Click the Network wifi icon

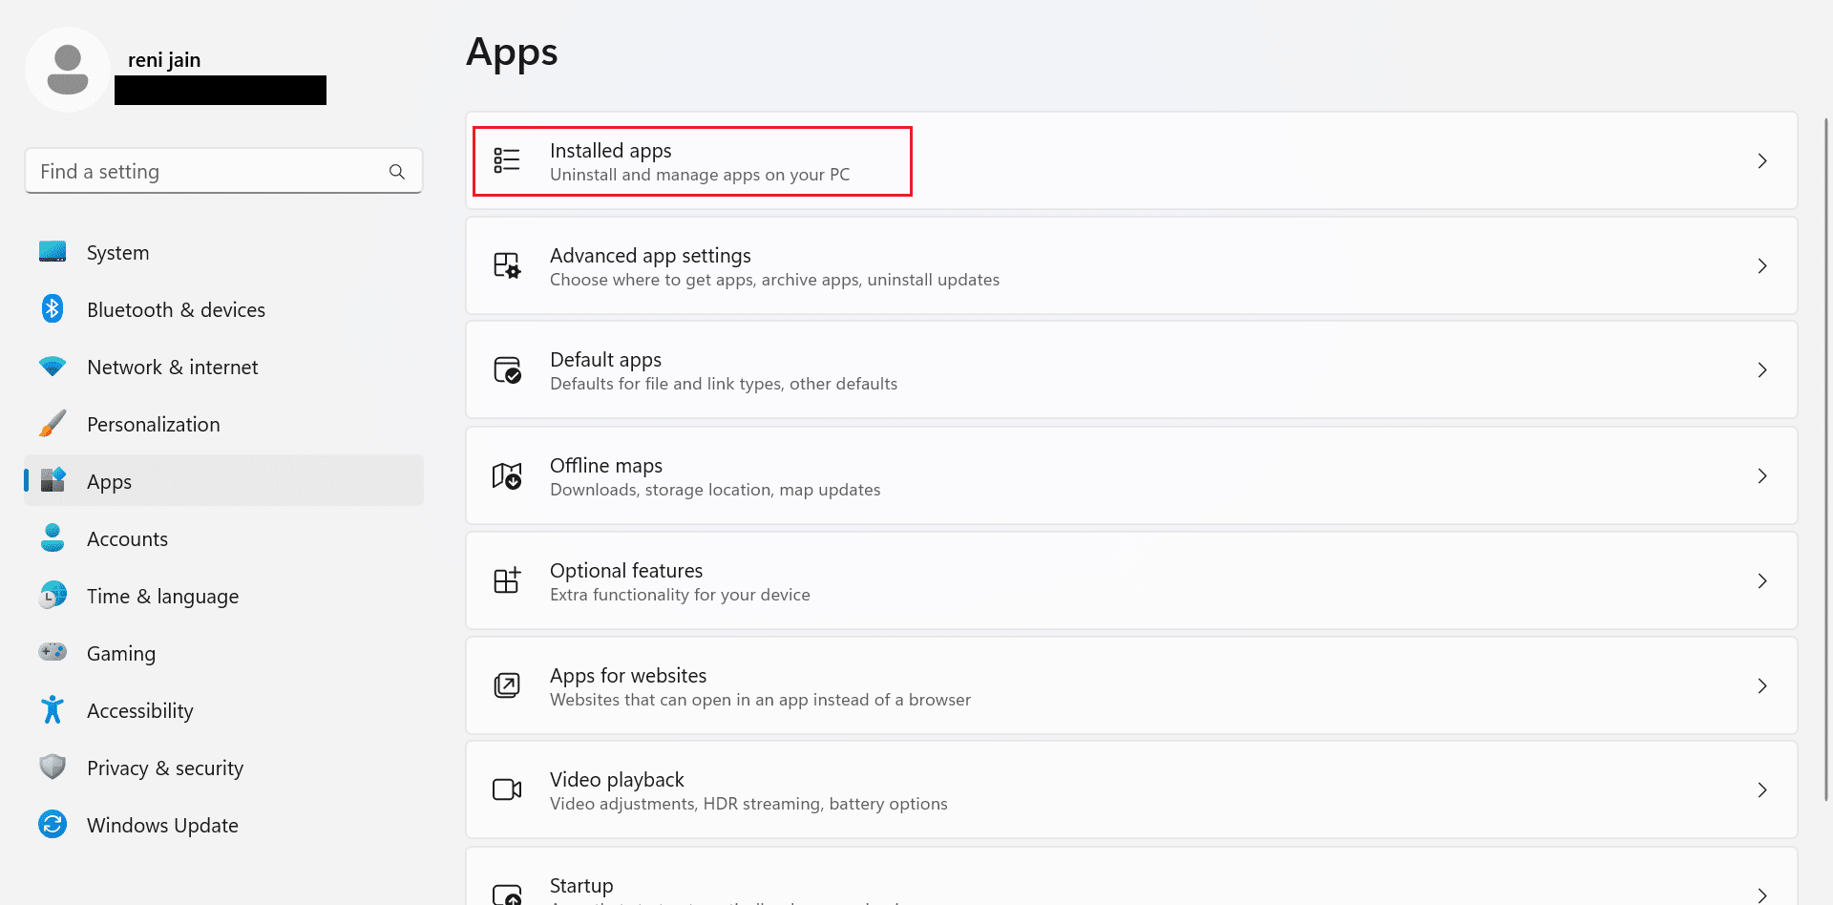click(x=53, y=367)
